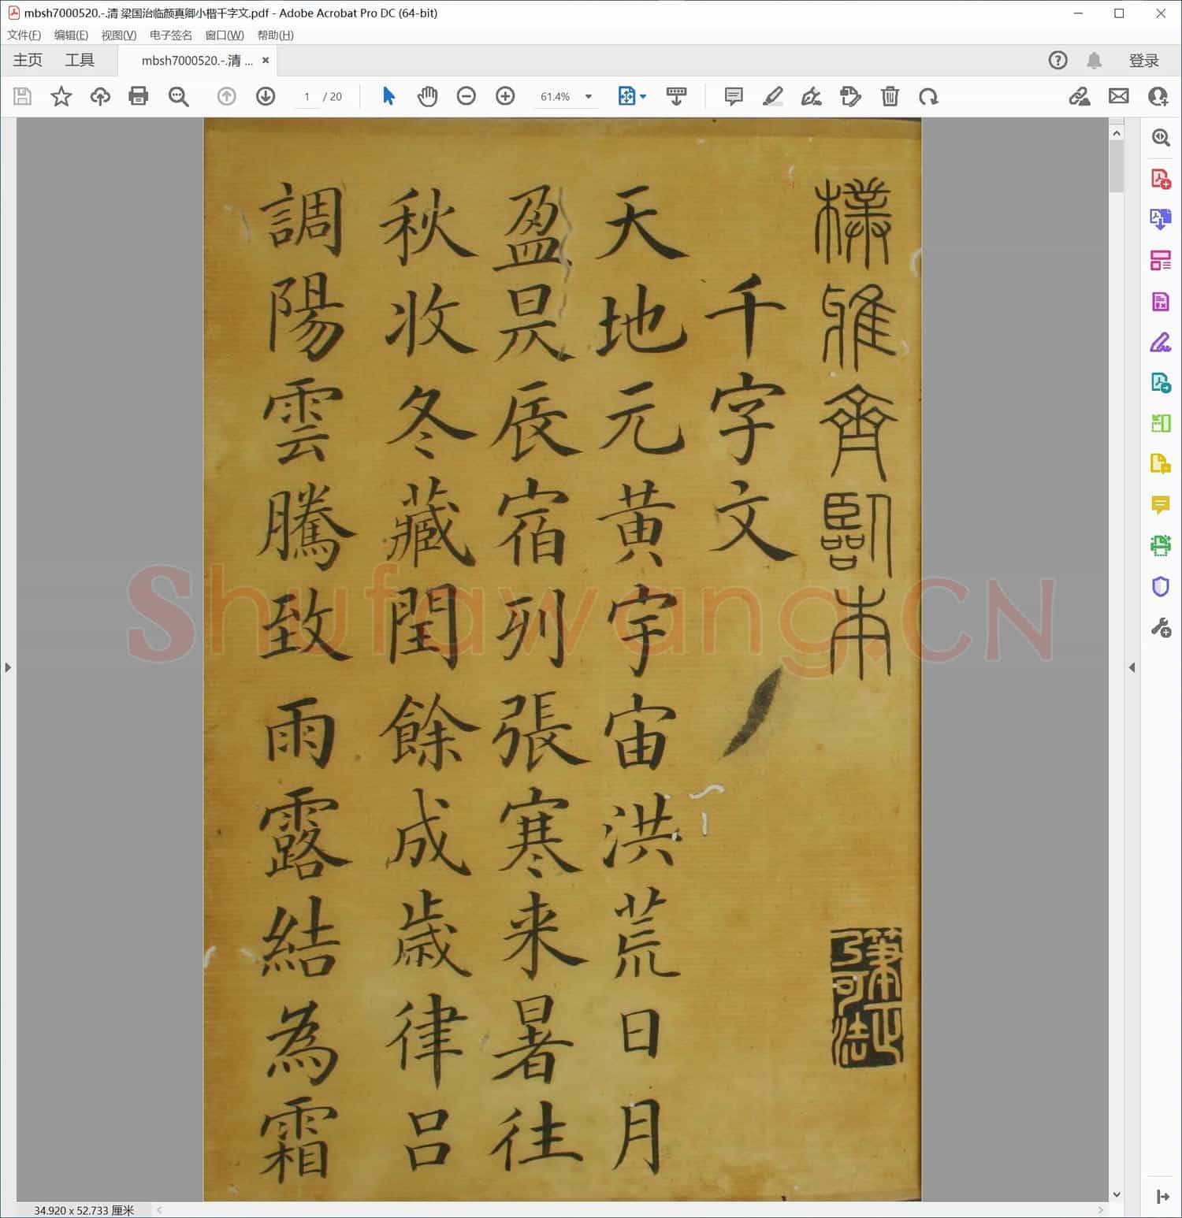The image size is (1182, 1218).
Task: Open the Help question mark button
Action: (1057, 60)
